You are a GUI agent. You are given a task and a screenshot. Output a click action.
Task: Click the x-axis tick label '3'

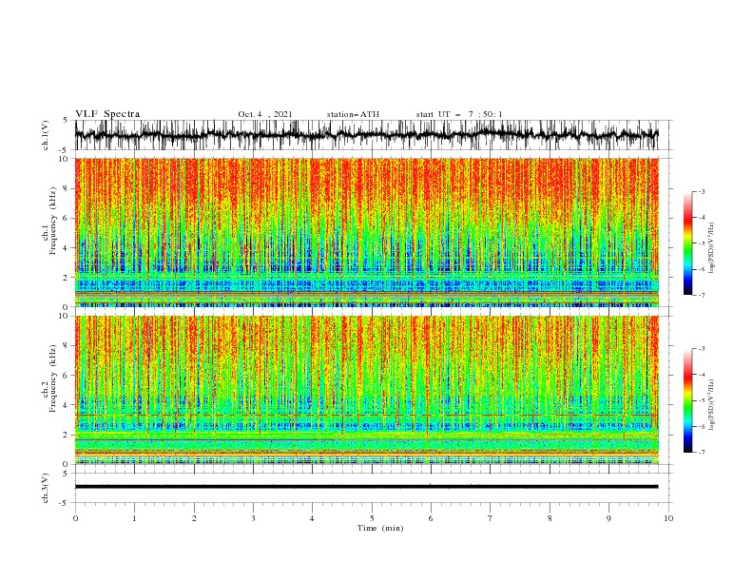point(253,518)
